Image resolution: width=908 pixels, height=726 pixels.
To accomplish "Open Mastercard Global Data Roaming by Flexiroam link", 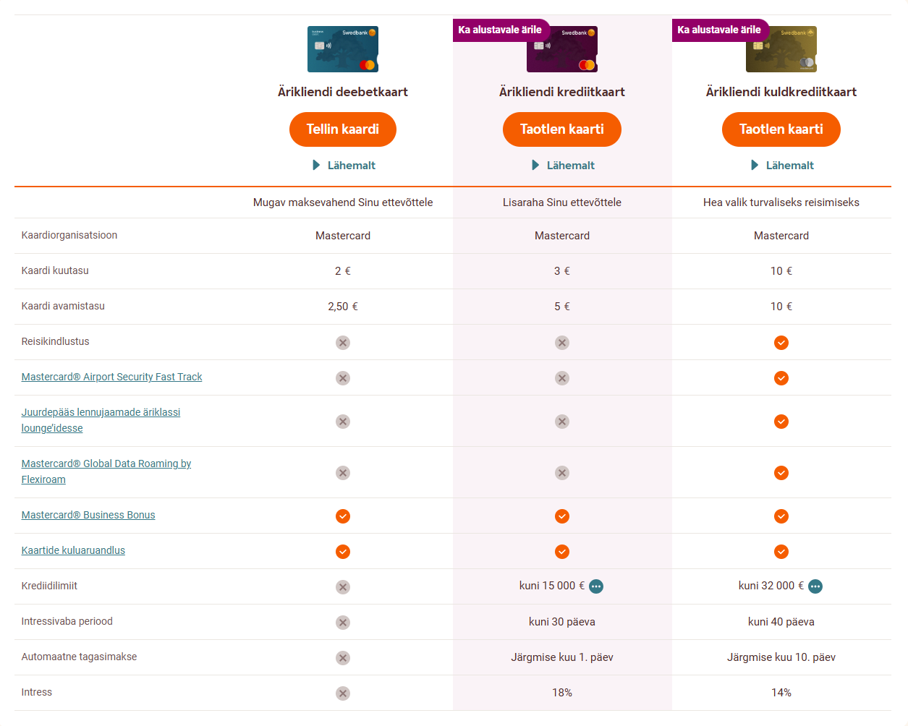I will pyautogui.click(x=106, y=464).
